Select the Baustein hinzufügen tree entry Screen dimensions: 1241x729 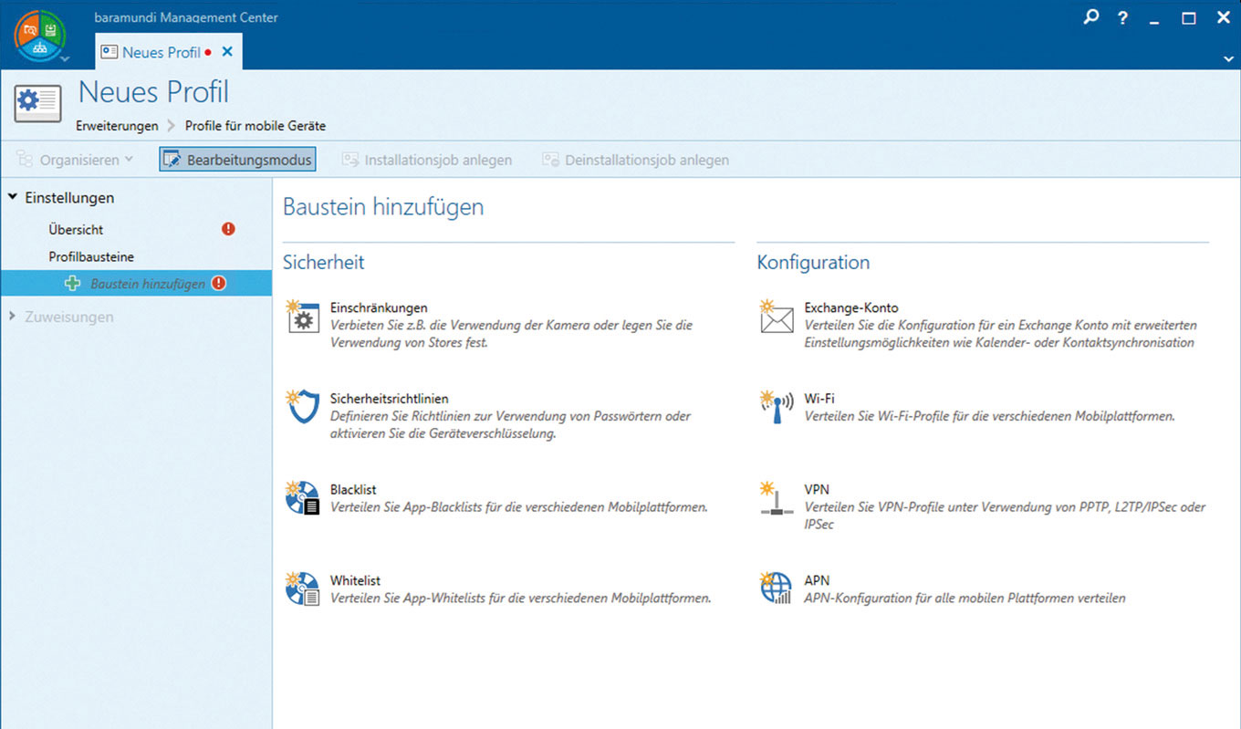(x=136, y=284)
